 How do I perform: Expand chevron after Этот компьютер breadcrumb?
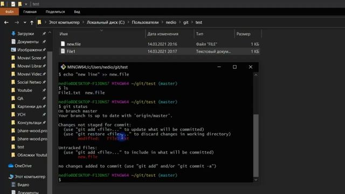click(83, 23)
